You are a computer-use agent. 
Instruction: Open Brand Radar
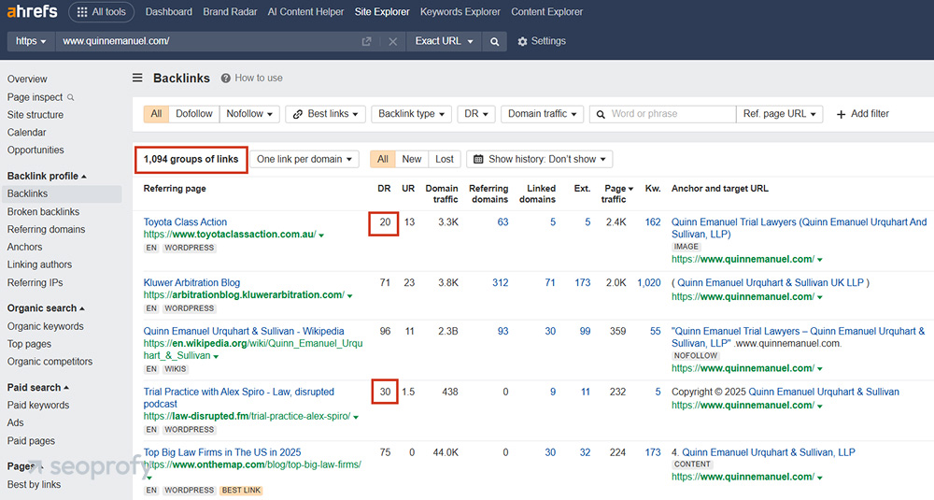(x=230, y=12)
